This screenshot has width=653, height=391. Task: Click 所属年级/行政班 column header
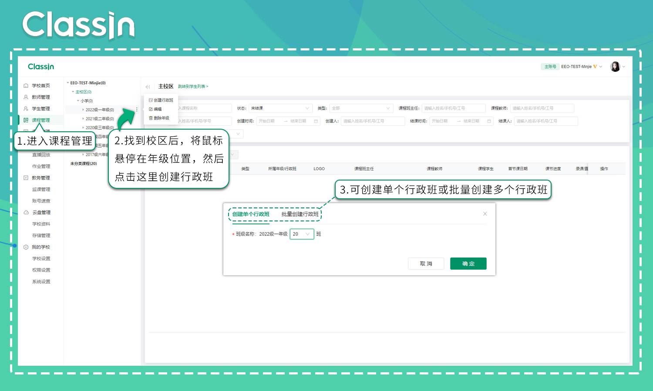(x=282, y=169)
